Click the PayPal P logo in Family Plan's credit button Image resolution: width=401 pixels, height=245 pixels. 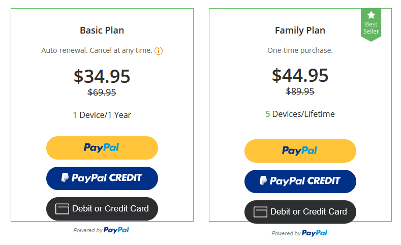263,180
